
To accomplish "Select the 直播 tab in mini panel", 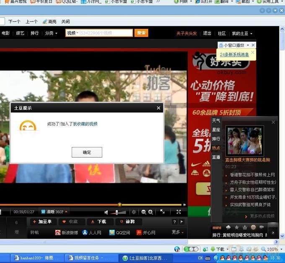I will point(216,157).
